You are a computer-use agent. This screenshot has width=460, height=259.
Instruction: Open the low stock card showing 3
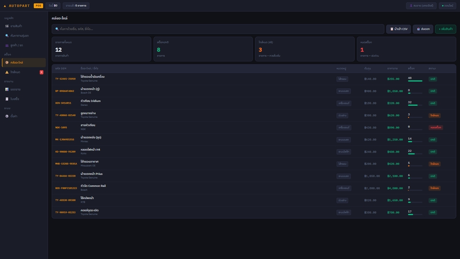pyautogui.click(x=305, y=49)
